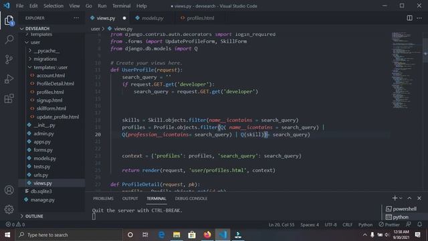Open the Manage gear icon
Screen dimensions: 428x241
click(x=9, y=210)
